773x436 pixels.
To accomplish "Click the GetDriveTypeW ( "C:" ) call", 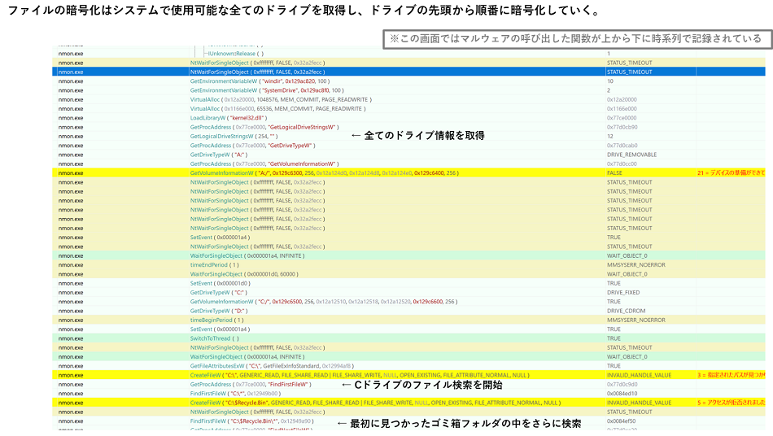I will (219, 293).
